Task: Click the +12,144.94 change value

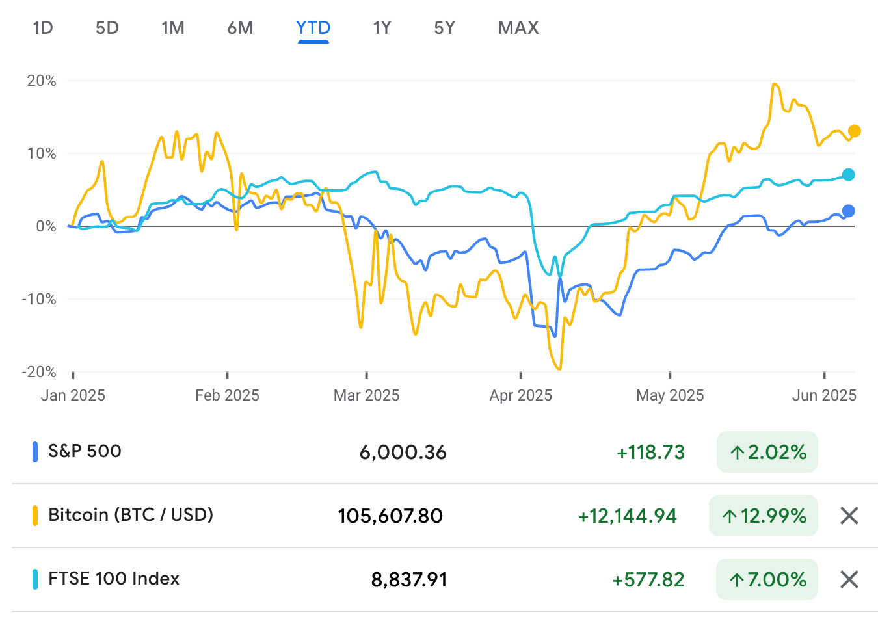Action: point(628,516)
